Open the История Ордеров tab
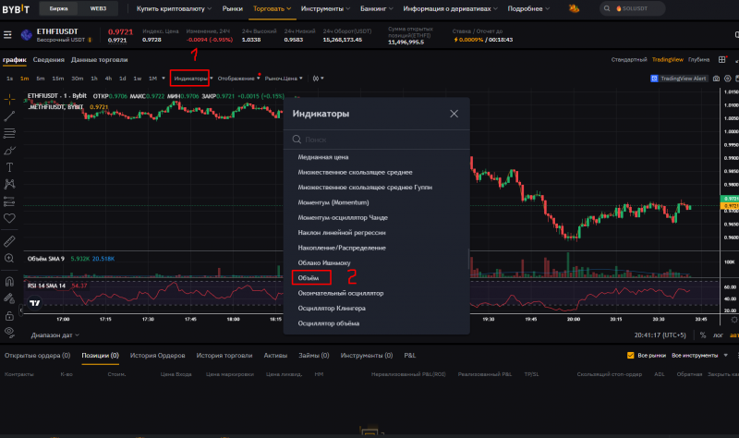 [x=157, y=355]
